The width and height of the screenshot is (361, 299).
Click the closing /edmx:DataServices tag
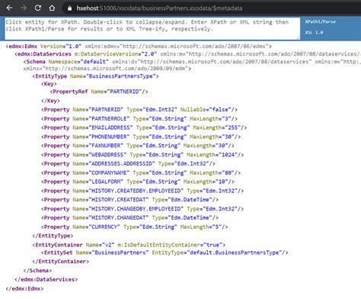(46, 280)
